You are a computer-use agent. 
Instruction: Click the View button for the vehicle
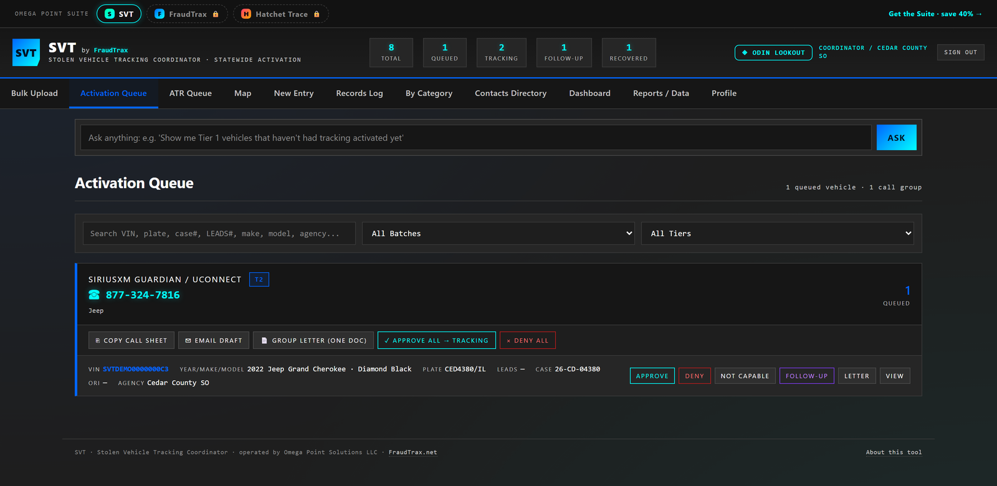tap(895, 376)
